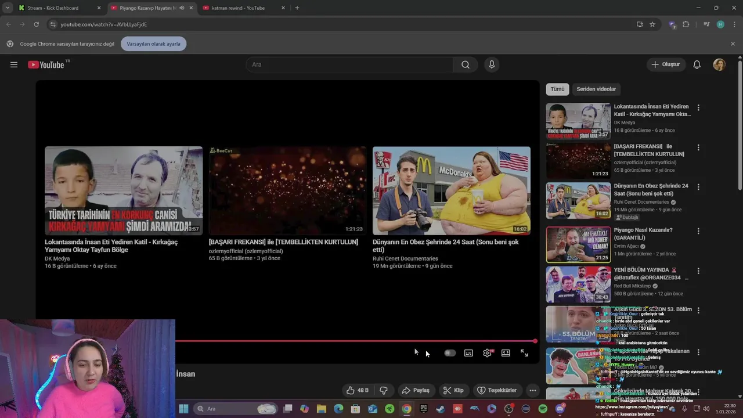743x418 pixels.
Task: Click the Klip scissors button
Action: [453, 390]
